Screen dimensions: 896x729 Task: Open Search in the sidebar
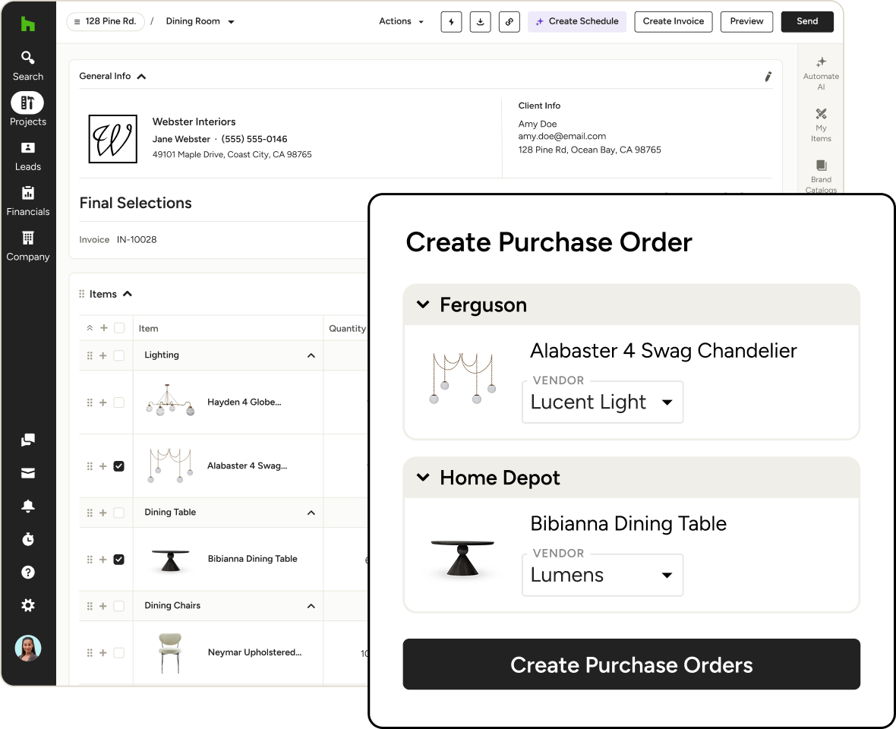[x=27, y=66]
